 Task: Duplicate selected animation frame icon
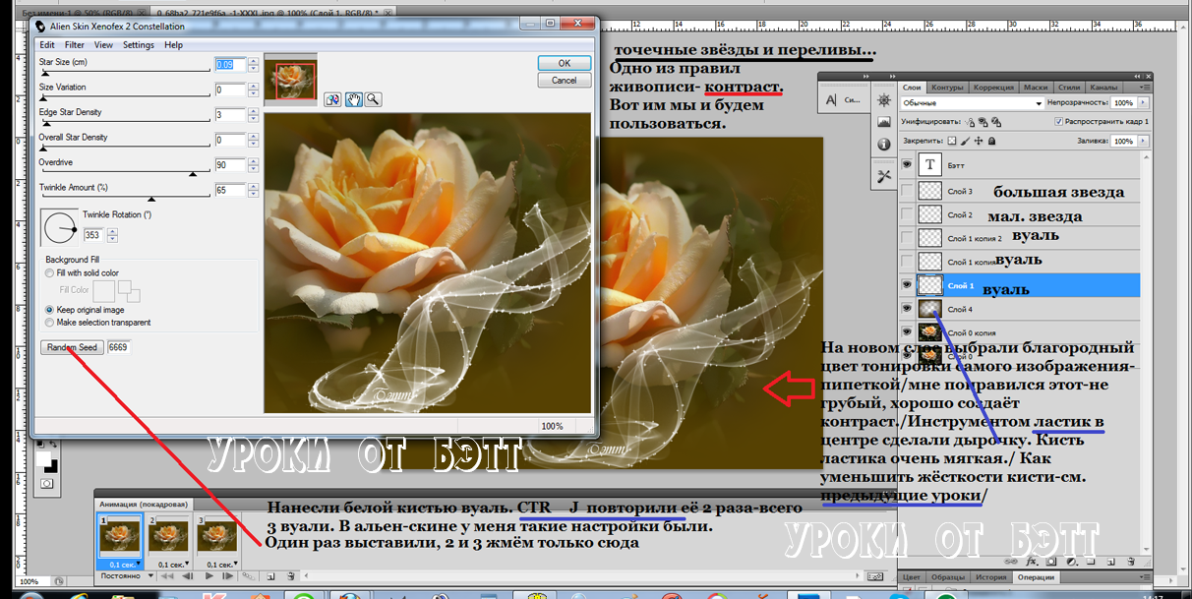click(x=270, y=576)
